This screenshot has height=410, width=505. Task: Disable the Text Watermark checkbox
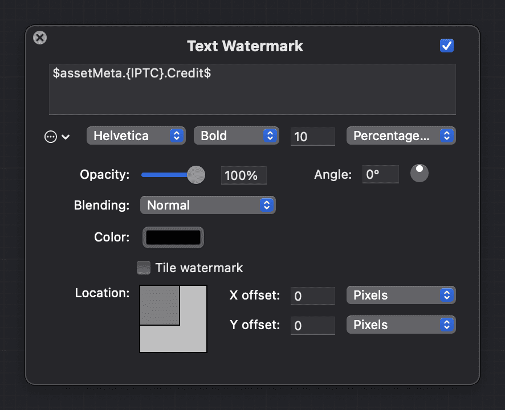[447, 46]
